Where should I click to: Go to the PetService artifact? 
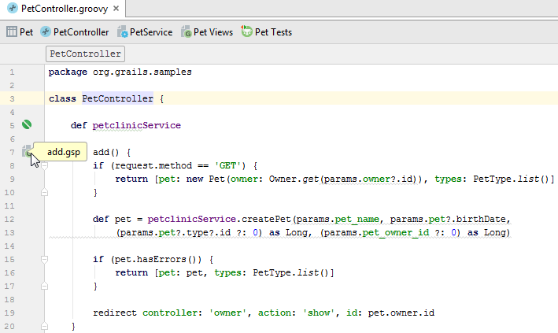point(150,32)
